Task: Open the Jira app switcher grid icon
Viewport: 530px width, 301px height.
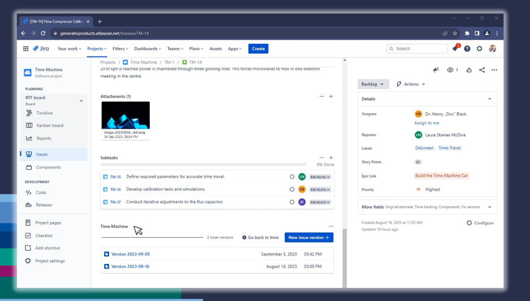Action: [26, 49]
